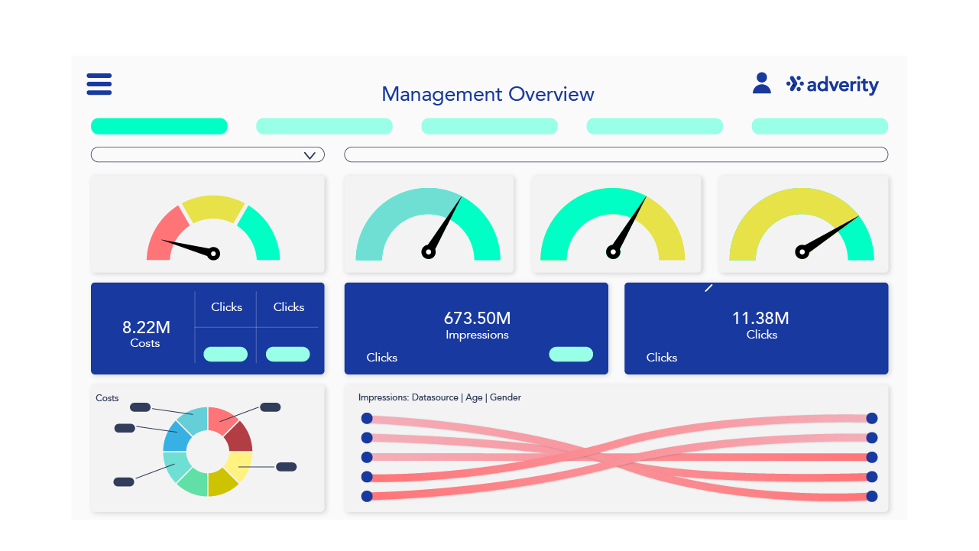Click the 11.38M clicks value

(760, 318)
